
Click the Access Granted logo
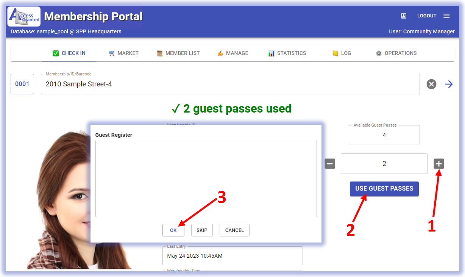pyautogui.click(x=24, y=16)
